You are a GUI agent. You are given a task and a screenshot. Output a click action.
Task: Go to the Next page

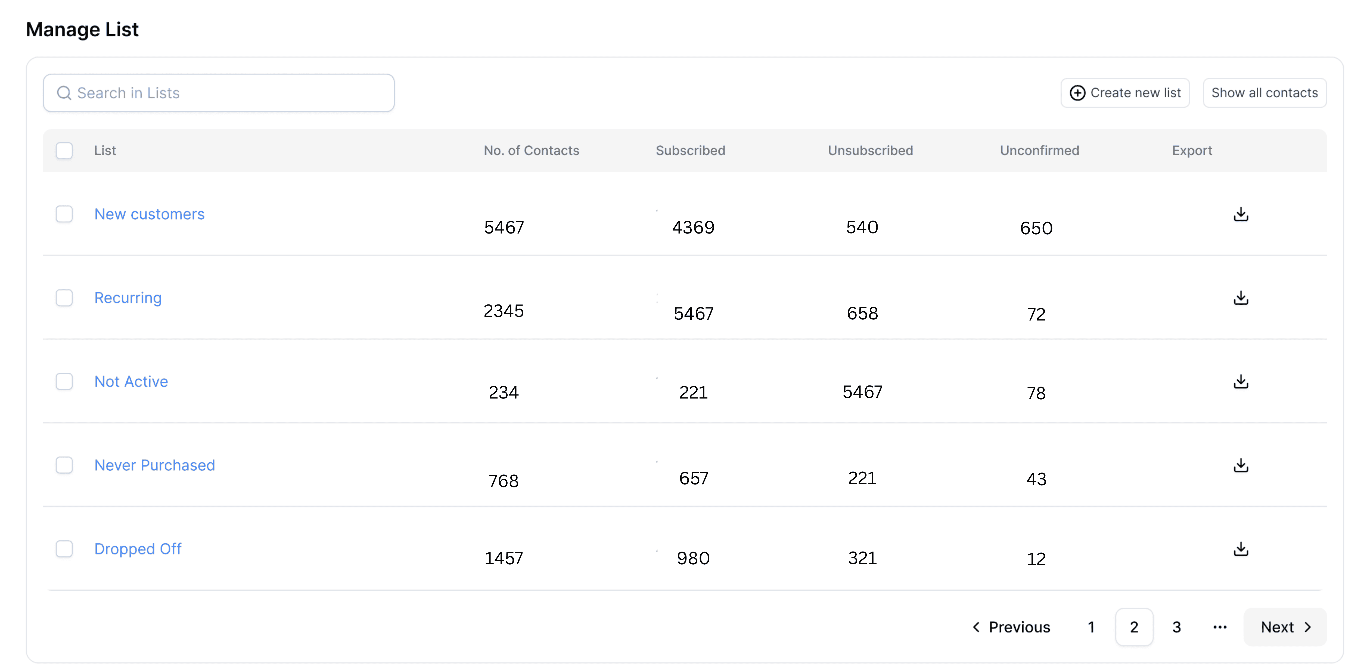tap(1285, 627)
